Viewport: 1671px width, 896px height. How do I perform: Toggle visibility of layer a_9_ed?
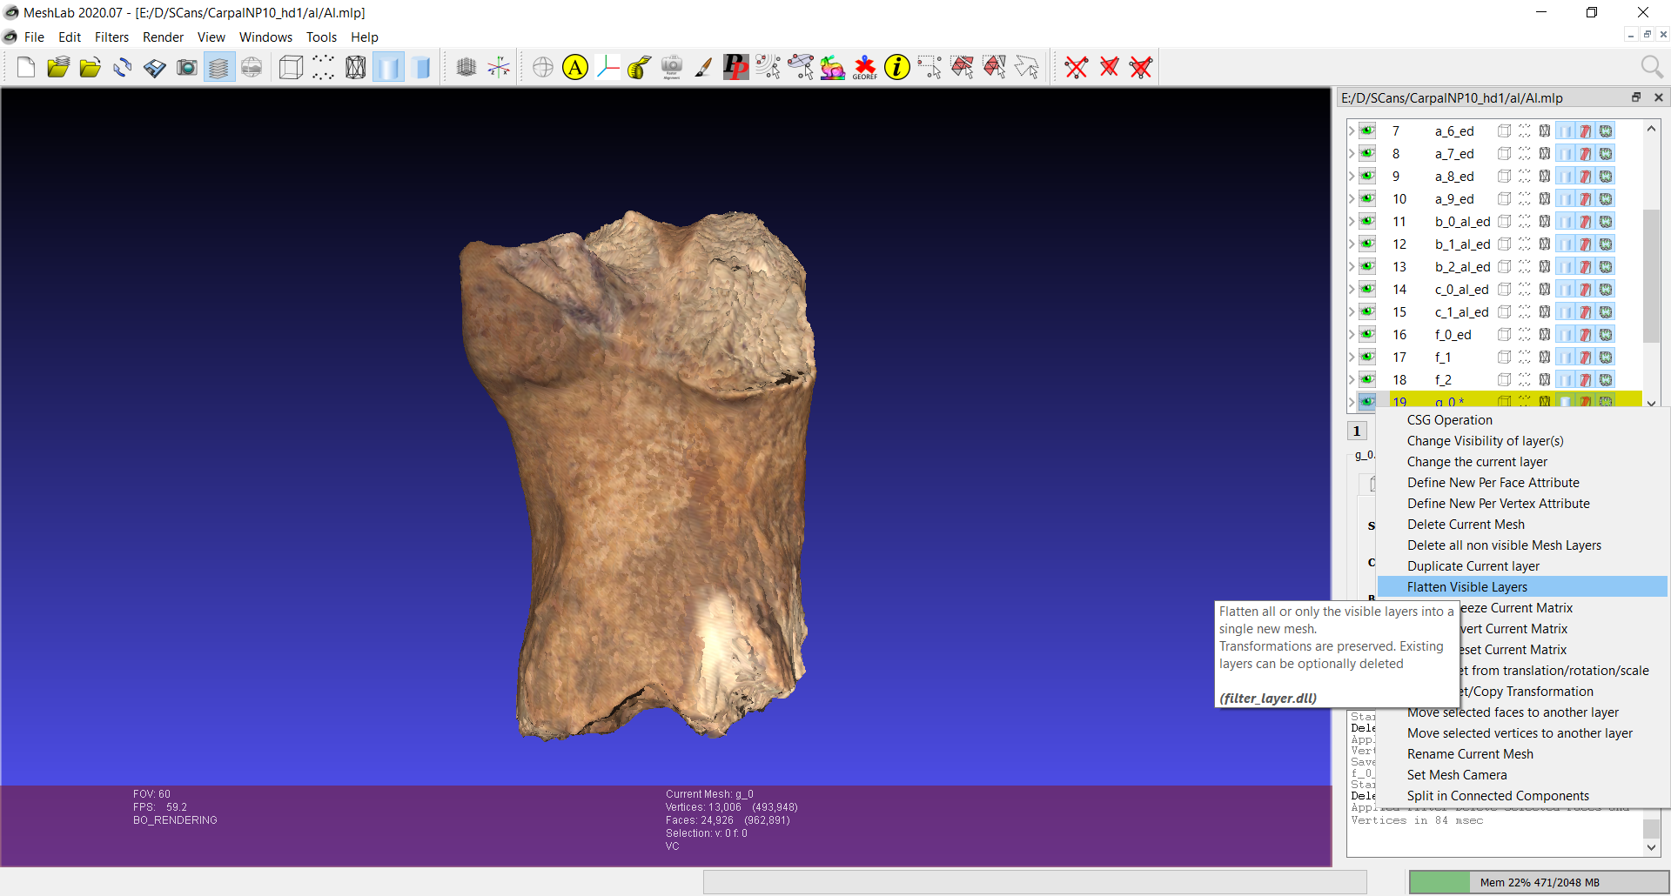click(1367, 199)
